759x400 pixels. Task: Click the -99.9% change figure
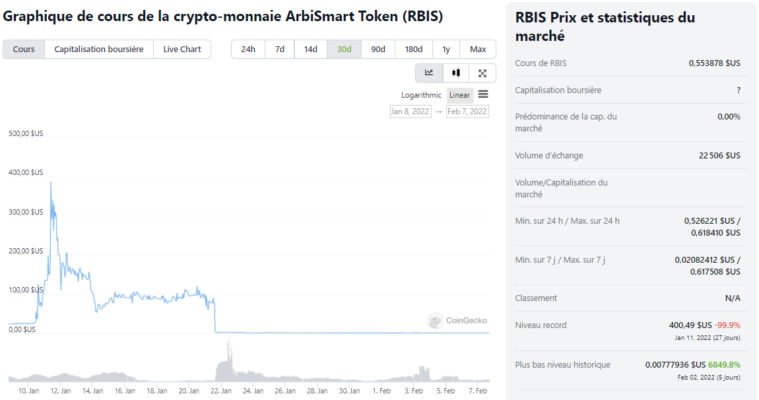[727, 325]
